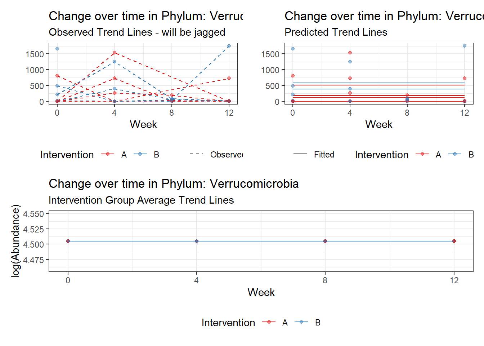This screenshot has width=484, height=346.
Task: Click the 'Predicted Trend Lines' subtitle
Action: pos(336,32)
